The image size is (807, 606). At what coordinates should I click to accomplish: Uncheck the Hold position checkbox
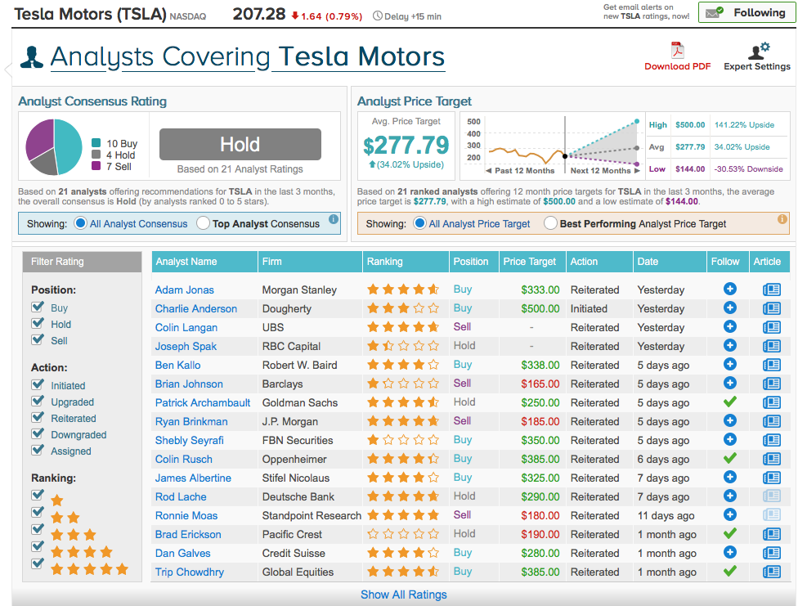click(x=38, y=324)
